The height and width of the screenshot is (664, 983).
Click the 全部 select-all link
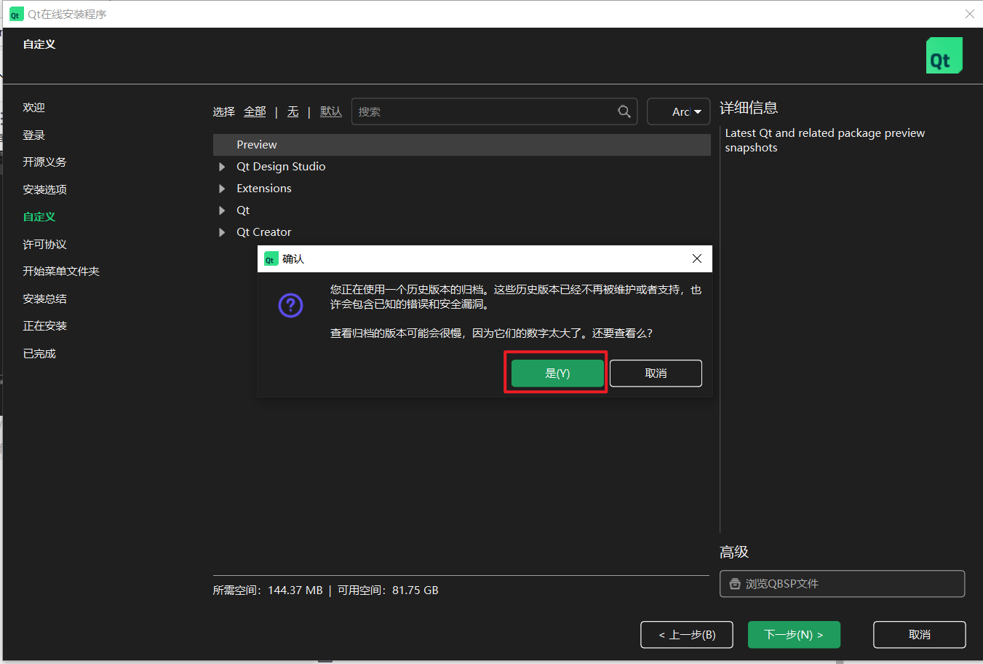[x=255, y=111]
